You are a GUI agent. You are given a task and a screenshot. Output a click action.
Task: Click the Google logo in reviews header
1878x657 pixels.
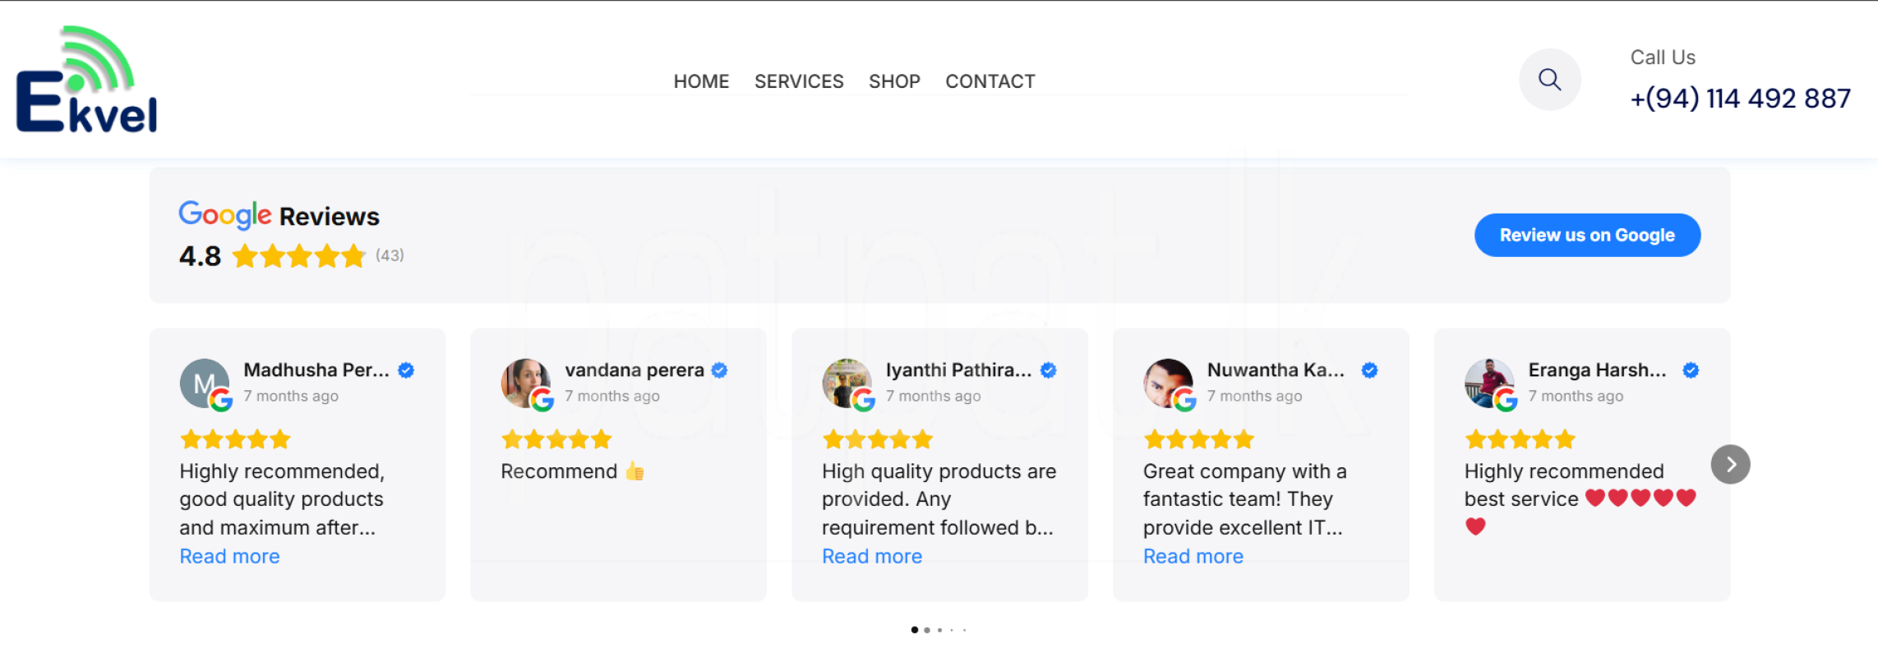[x=225, y=215]
